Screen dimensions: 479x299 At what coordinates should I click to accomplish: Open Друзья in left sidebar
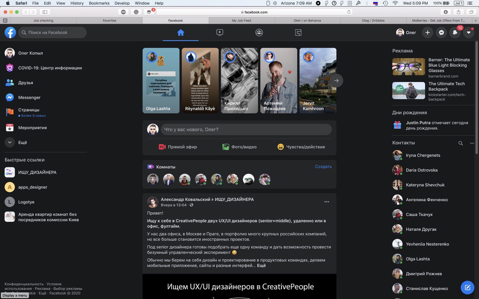[45, 83]
